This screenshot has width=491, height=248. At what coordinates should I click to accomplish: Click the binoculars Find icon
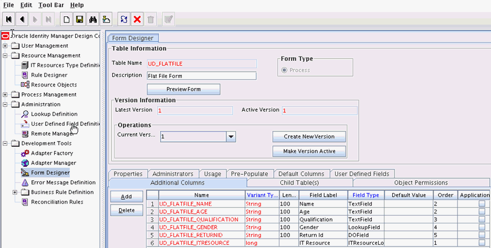(x=93, y=19)
